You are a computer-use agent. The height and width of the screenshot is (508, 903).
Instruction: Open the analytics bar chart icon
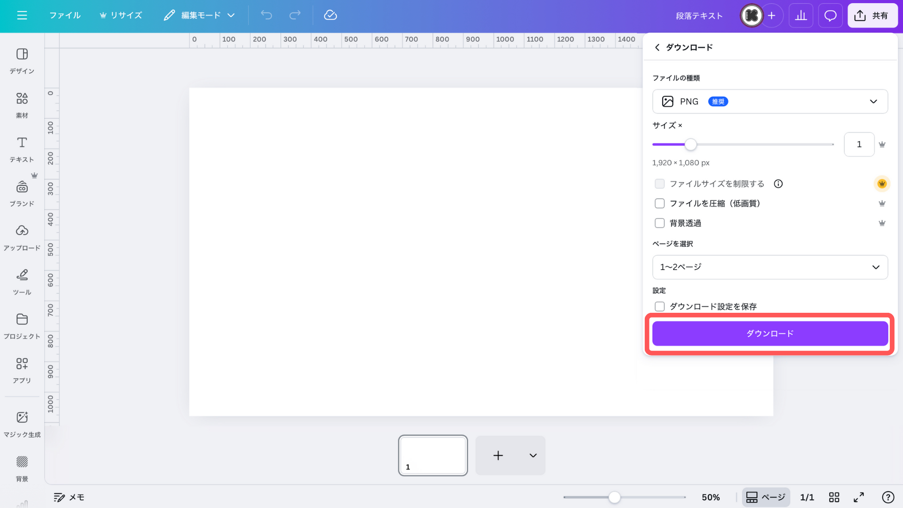tap(801, 16)
